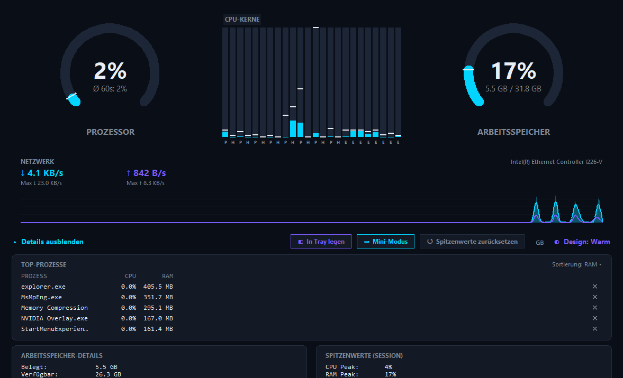Click the '5.5 GB / 31.8 GB' memory label
This screenshot has width=623, height=378.
coord(513,89)
